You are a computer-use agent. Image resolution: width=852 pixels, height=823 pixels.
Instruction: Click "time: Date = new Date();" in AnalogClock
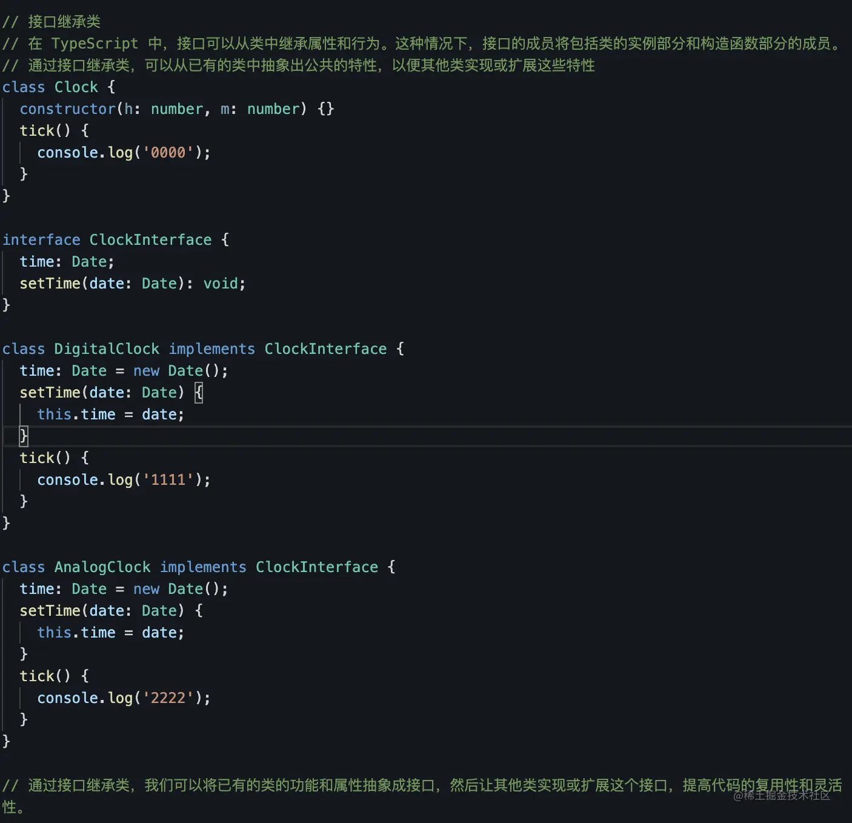point(124,589)
